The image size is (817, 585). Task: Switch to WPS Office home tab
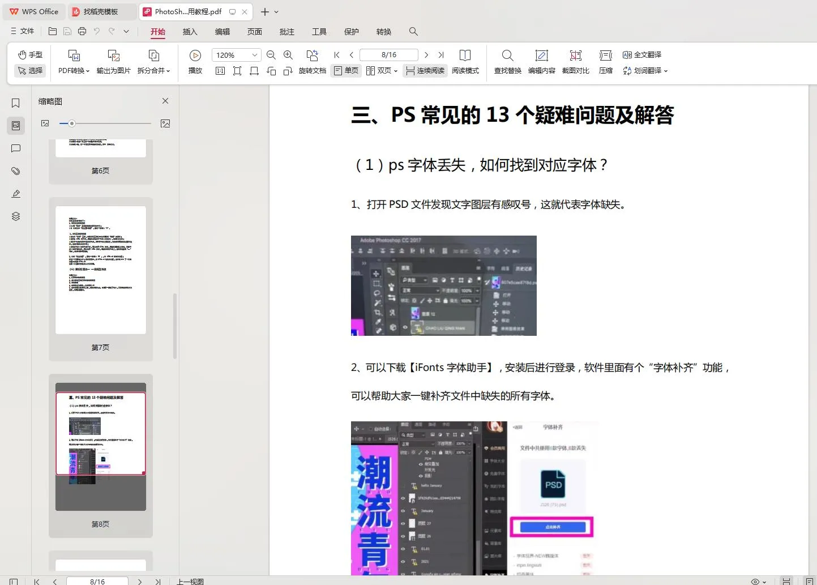(x=34, y=11)
